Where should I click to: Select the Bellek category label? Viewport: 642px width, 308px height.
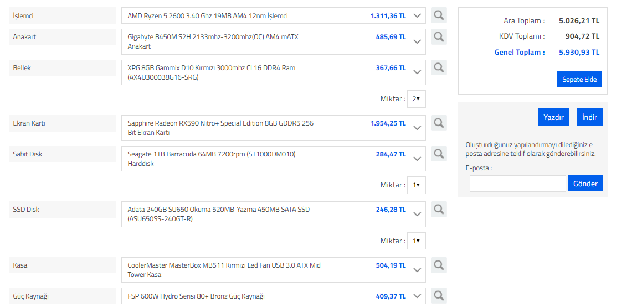(63, 68)
